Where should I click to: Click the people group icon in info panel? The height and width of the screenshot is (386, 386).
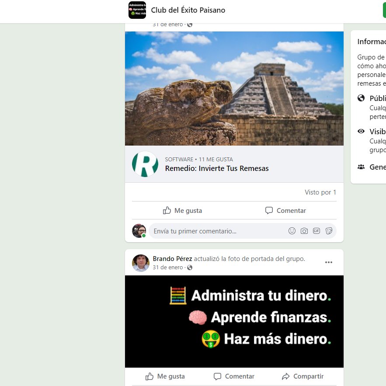tap(361, 167)
